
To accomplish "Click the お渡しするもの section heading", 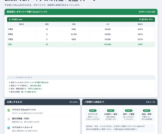I will 14,102.
